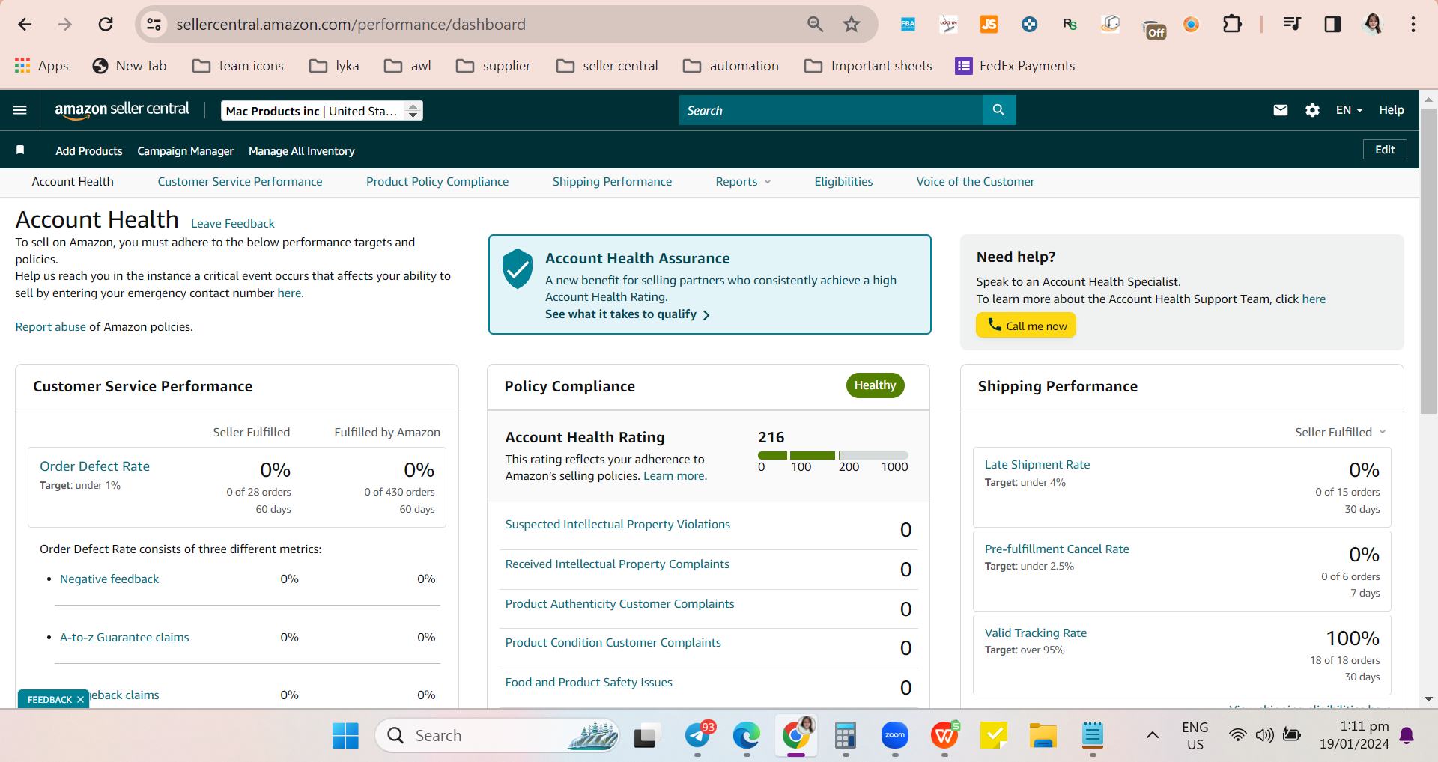Image resolution: width=1438 pixels, height=762 pixels.
Task: Open FedEx Payments bookmark
Action: (x=1015, y=66)
